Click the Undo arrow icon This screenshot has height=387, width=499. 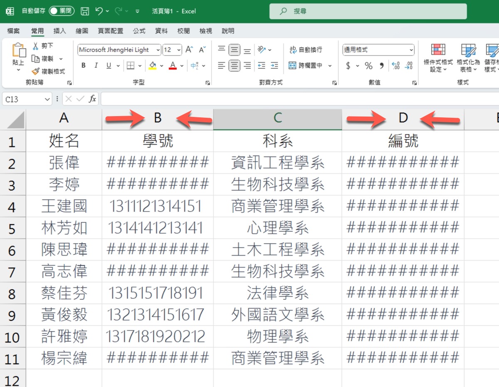99,11
